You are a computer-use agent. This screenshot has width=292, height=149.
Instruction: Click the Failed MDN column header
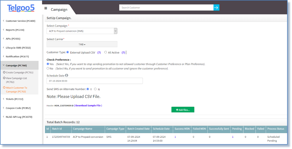click(x=199, y=129)
